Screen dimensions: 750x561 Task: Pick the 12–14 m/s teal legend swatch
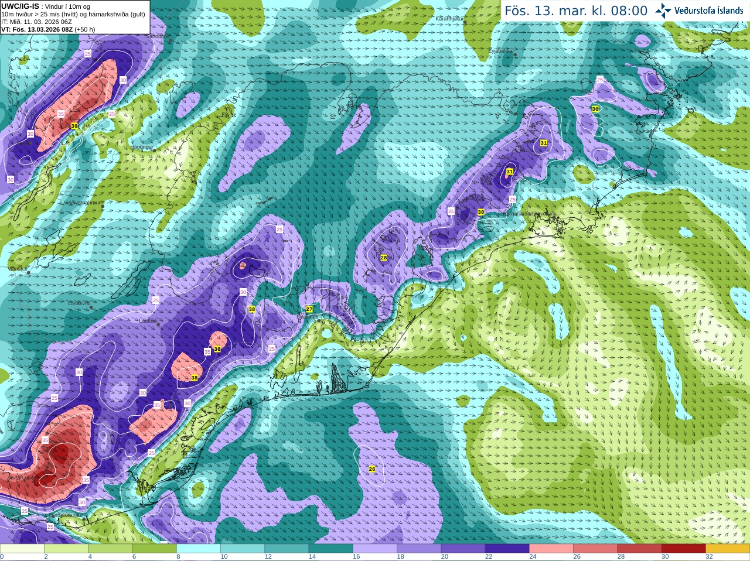click(287, 549)
